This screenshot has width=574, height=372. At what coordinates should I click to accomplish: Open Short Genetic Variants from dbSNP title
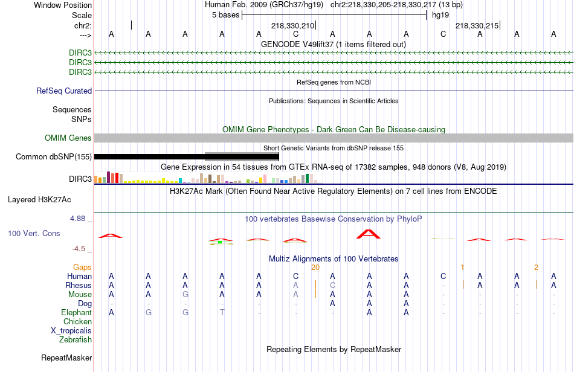334,148
